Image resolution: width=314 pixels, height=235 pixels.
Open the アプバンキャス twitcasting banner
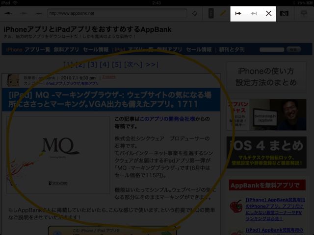click(266, 115)
